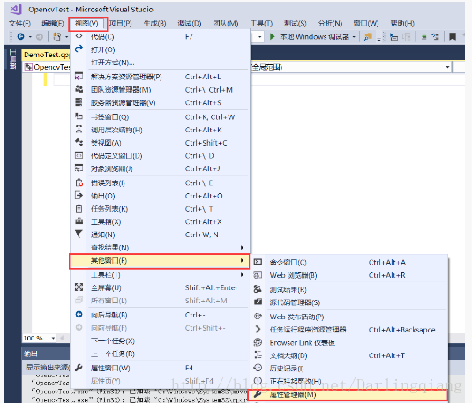The width and height of the screenshot is (472, 403).
Task: Open 类视图(A) class view icon entry
Action: coord(160,143)
